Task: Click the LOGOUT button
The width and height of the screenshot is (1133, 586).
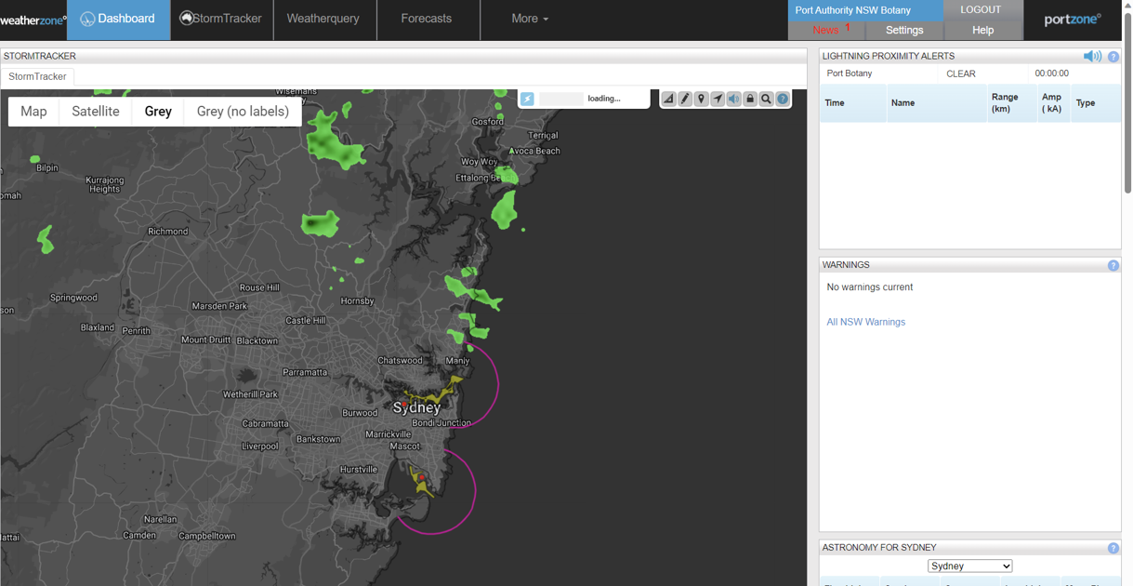Action: click(x=981, y=9)
